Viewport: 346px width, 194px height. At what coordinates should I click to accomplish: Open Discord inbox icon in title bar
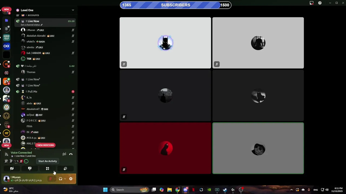click(x=312, y=3)
